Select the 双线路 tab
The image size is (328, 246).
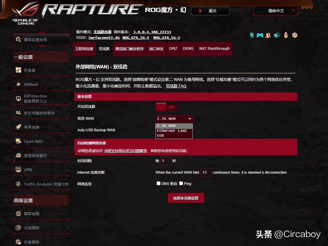pos(104,49)
